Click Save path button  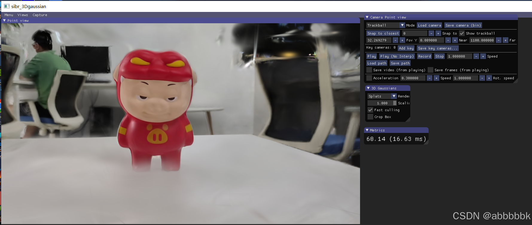pyautogui.click(x=400, y=63)
